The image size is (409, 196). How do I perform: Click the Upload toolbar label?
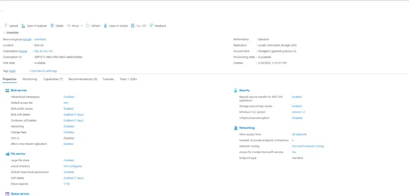(14, 26)
